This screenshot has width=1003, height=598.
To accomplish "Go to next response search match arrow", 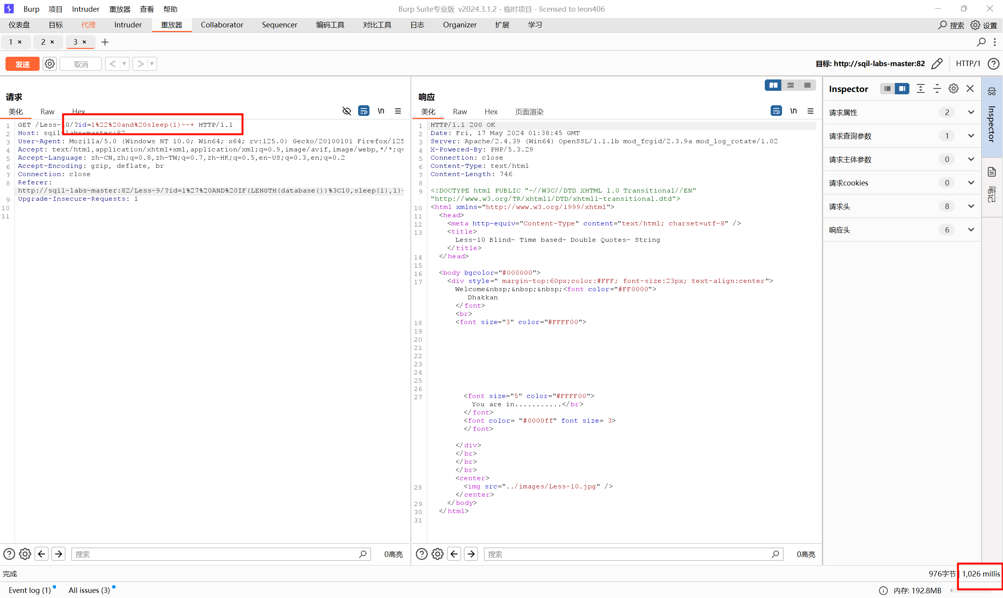I will click(x=471, y=554).
